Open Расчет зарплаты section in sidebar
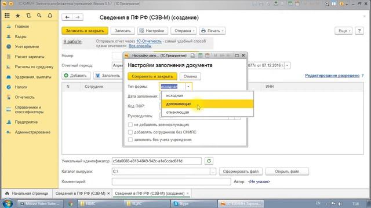The image size is (371, 208). [x=30, y=57]
